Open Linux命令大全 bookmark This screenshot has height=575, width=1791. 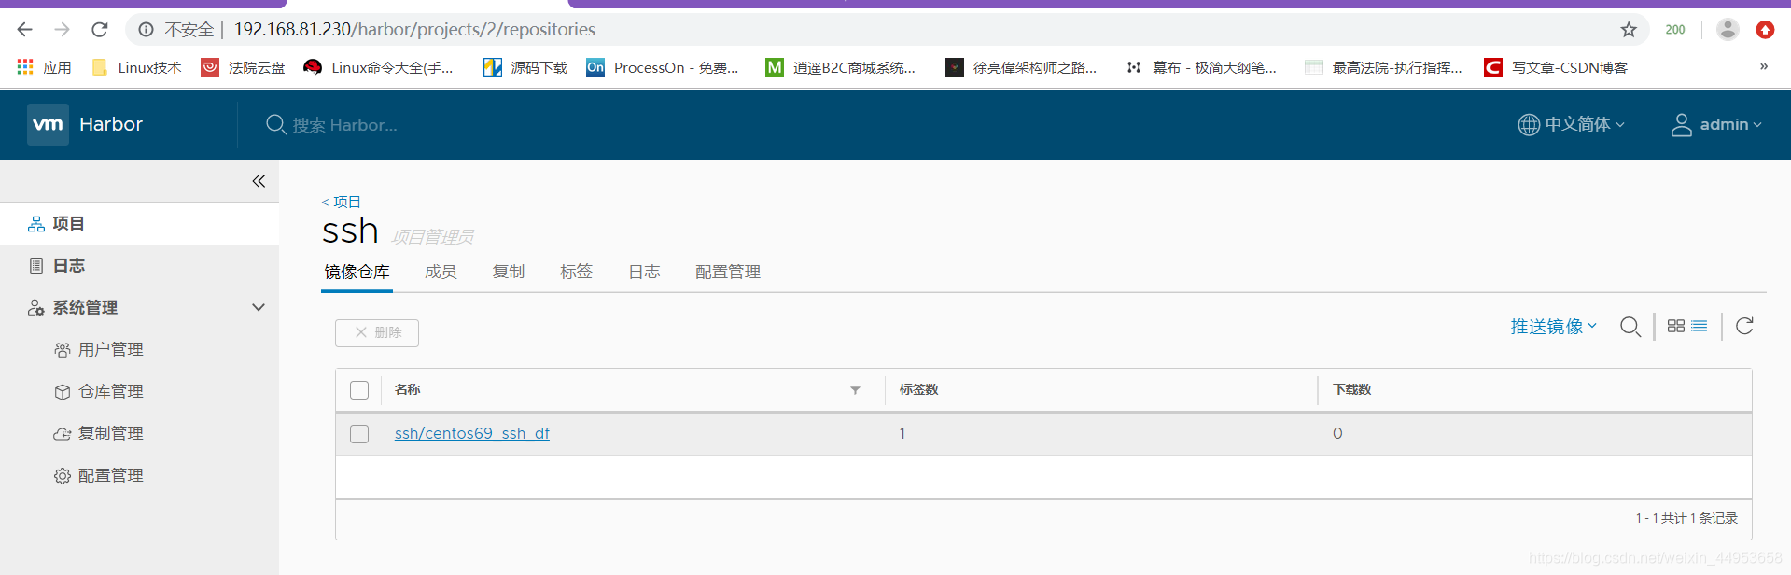379,67
